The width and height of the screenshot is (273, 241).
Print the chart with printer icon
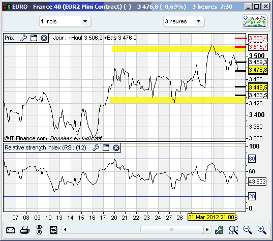coord(25,230)
